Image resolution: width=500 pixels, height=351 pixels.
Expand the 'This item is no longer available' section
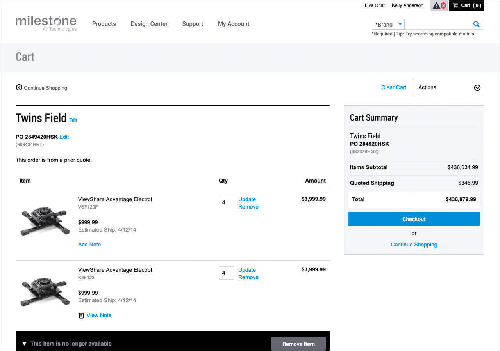(24, 344)
